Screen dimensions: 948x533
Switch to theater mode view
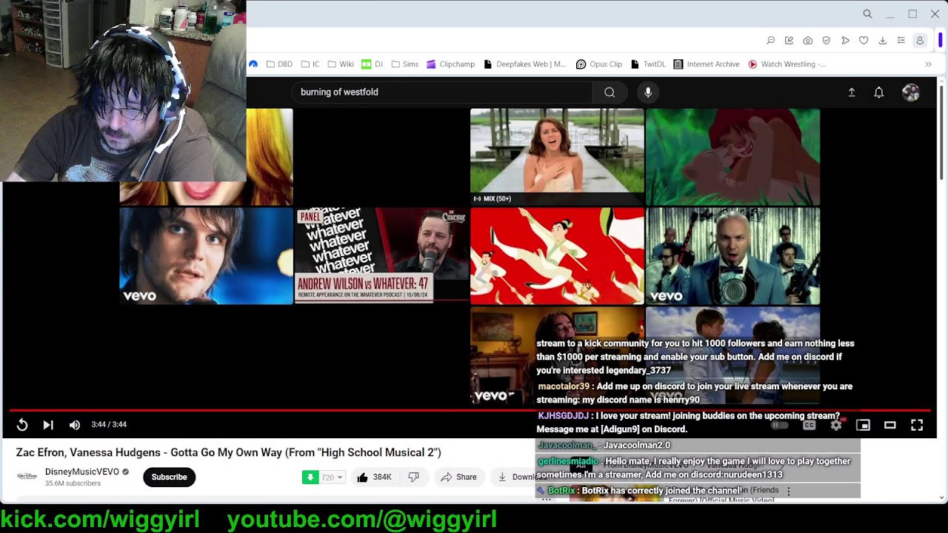pos(890,425)
